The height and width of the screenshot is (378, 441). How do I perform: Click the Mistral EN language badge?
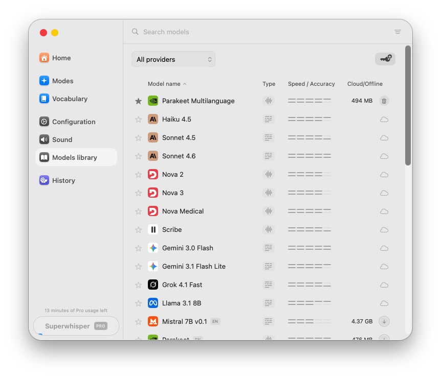click(215, 321)
